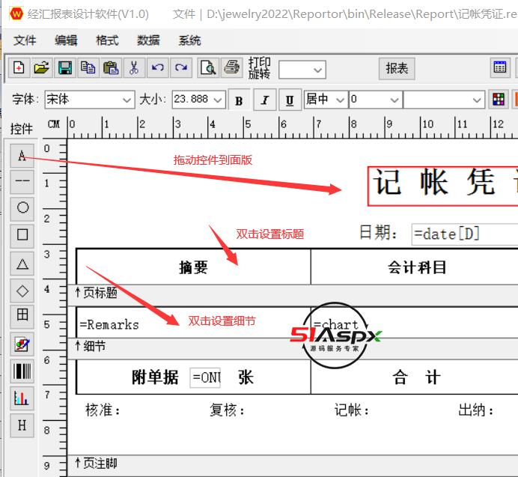This screenshot has width=518, height=477.
Task: Select the circle shape control
Action: click(22, 208)
